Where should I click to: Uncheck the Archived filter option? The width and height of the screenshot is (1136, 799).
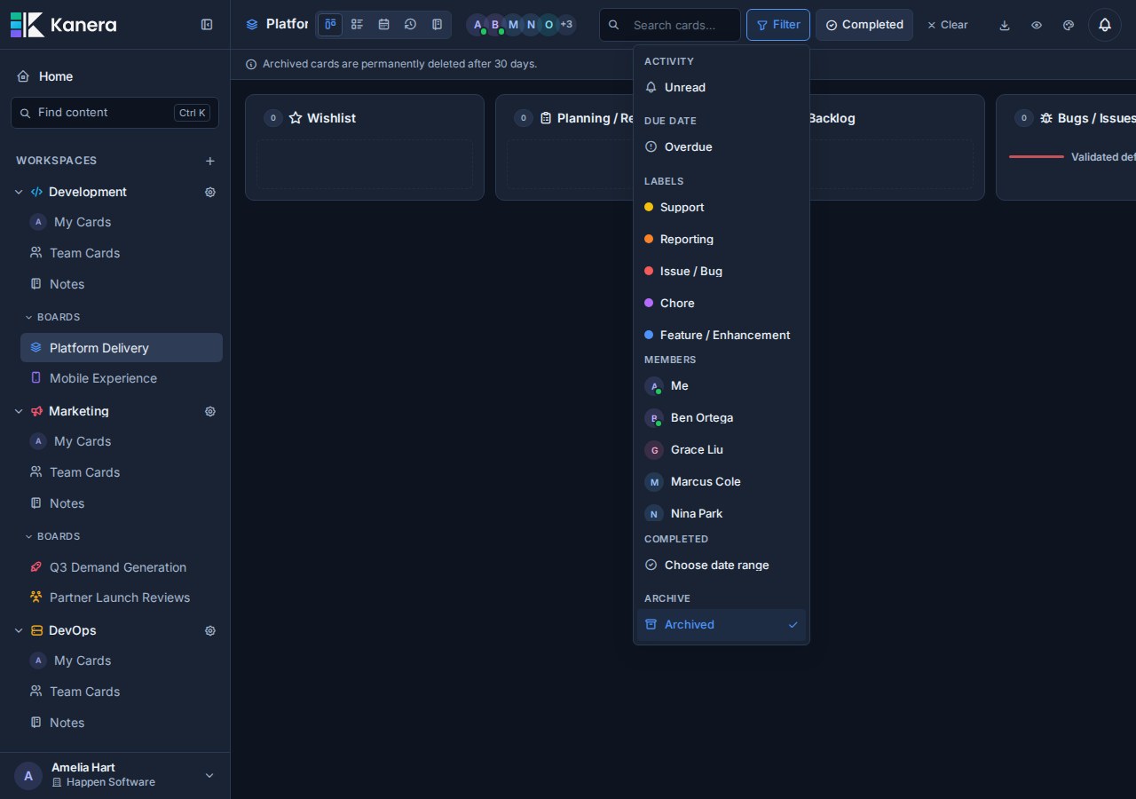coord(721,624)
